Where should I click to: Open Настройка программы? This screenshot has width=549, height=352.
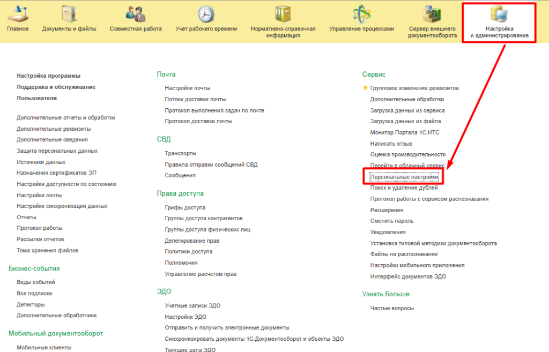(x=49, y=76)
